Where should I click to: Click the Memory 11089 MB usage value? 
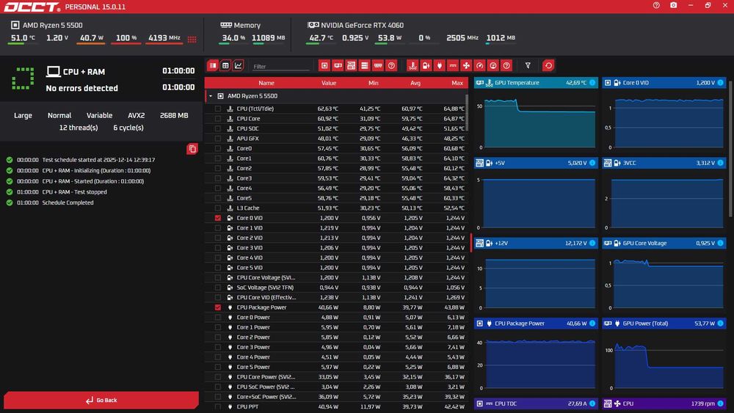click(268, 38)
